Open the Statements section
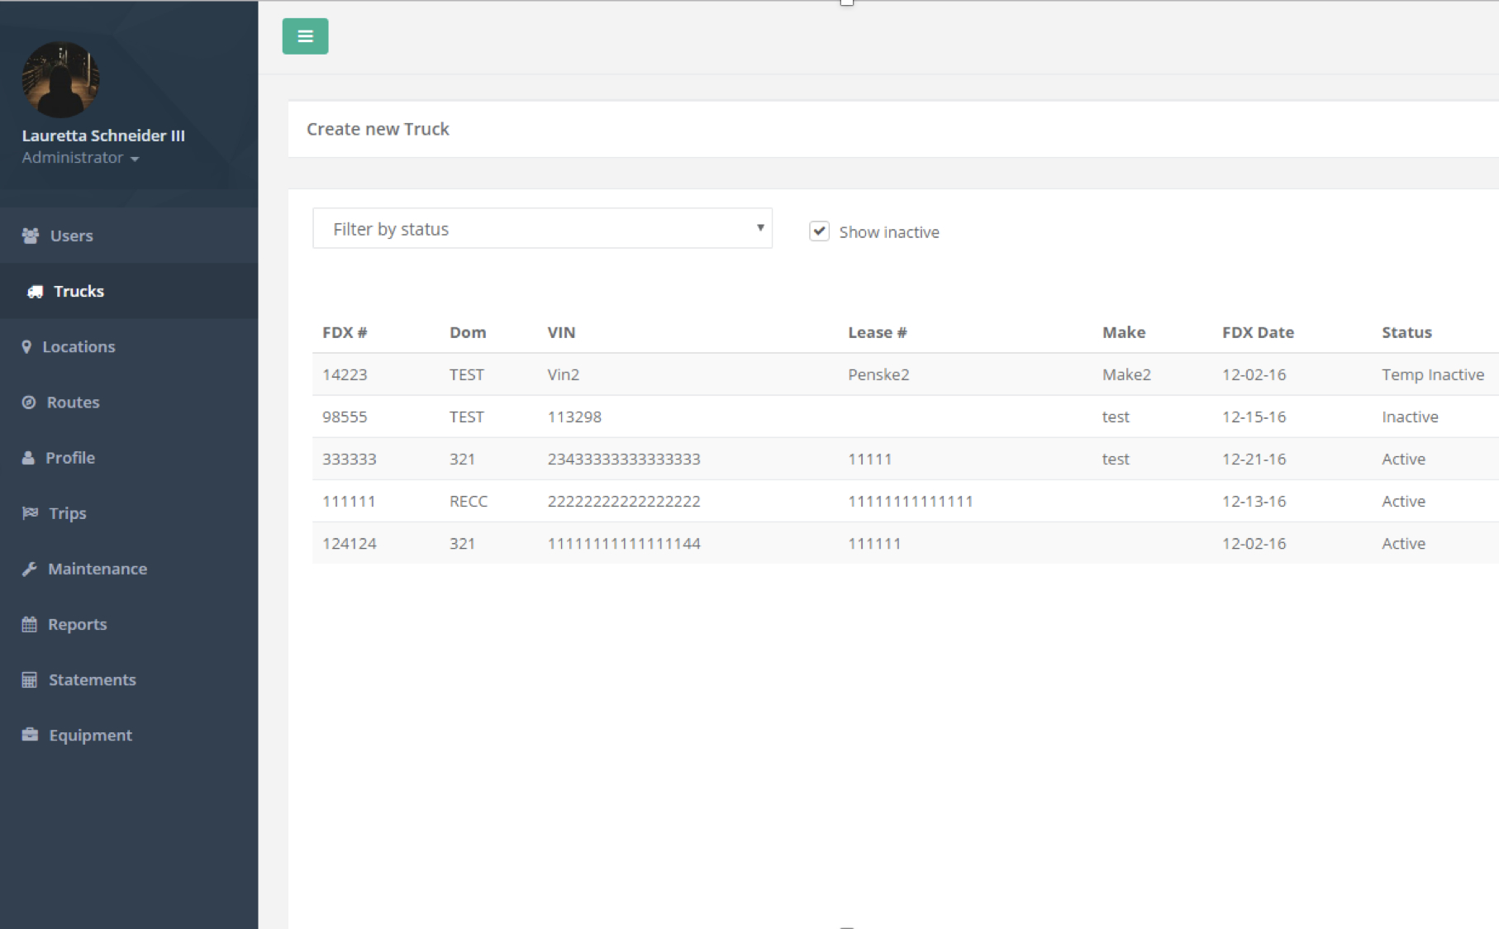 tap(92, 679)
